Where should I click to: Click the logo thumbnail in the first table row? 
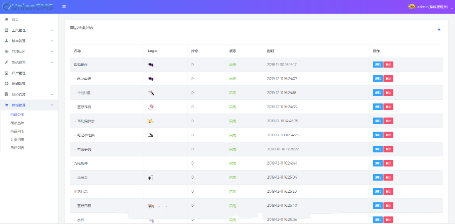(x=151, y=65)
